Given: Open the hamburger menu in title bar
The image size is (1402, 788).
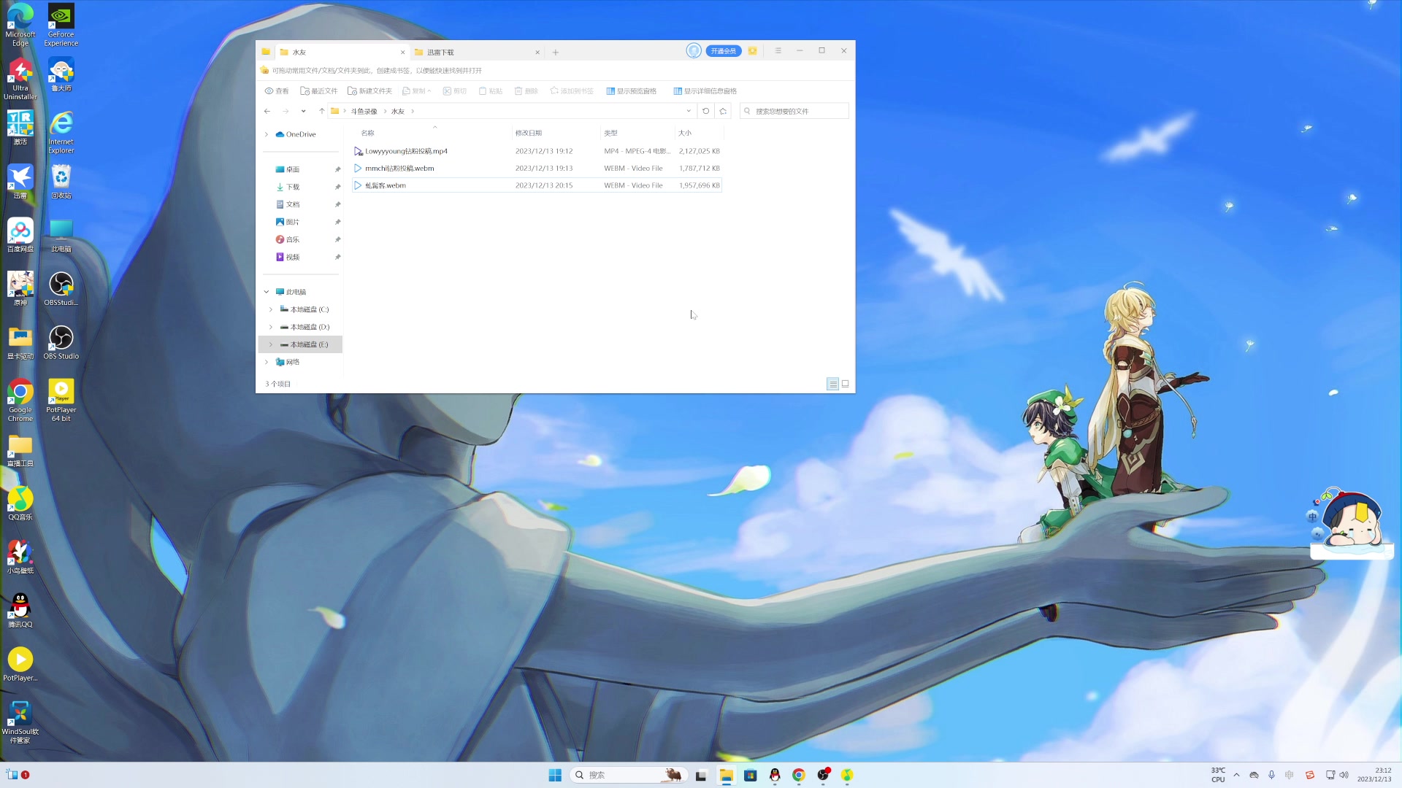Looking at the screenshot, I should [778, 50].
